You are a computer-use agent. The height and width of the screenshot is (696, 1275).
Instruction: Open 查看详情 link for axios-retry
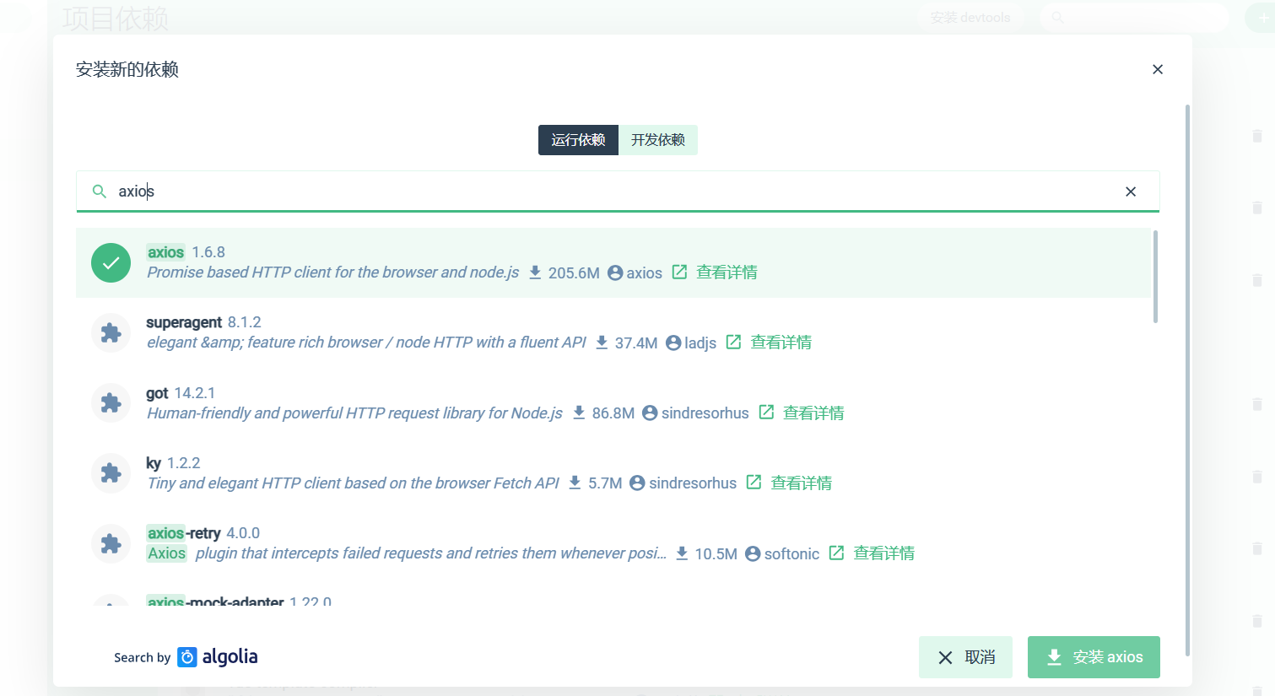coord(884,553)
